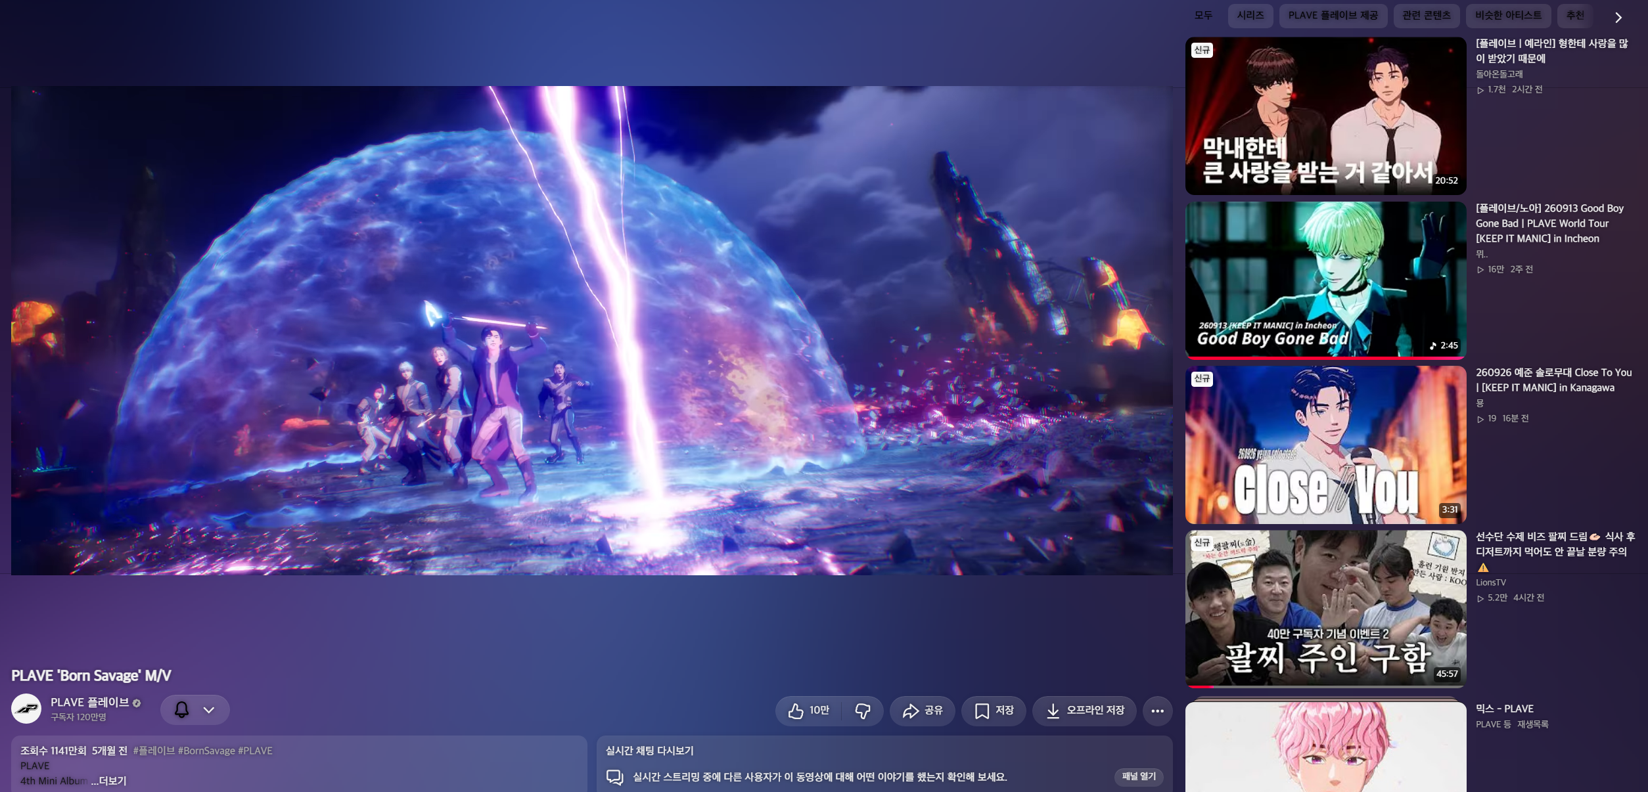Open the PLAVE 플레이브 channel name link

[x=90, y=703]
